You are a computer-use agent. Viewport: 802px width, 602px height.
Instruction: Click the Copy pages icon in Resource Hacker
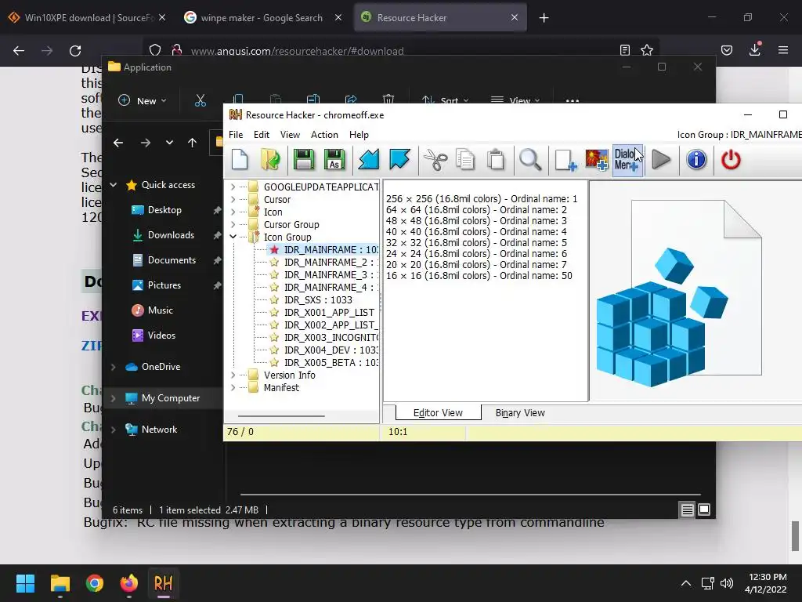pos(465,160)
